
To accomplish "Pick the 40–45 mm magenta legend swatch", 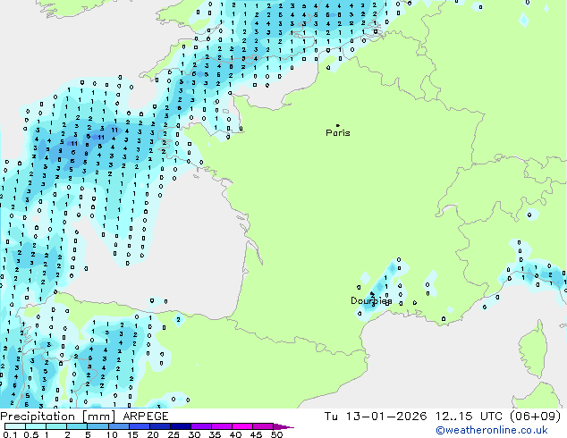I will [242, 426].
